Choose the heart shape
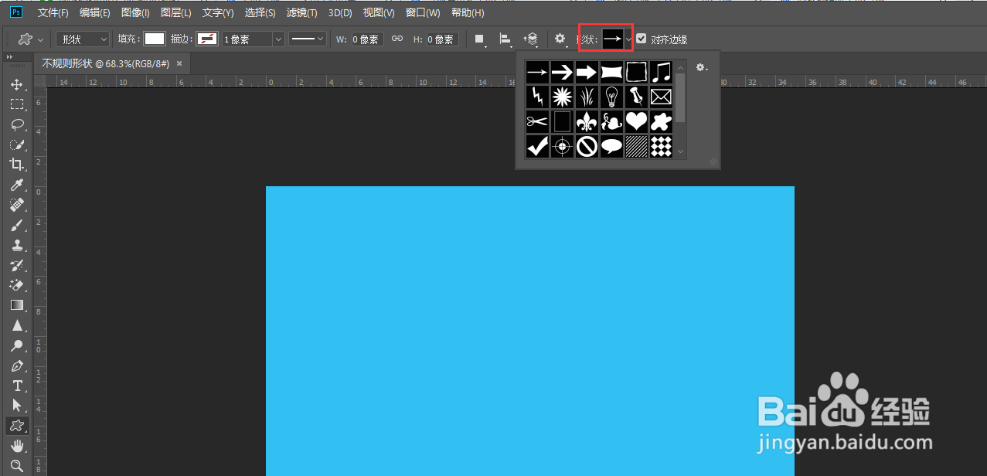 tap(636, 121)
